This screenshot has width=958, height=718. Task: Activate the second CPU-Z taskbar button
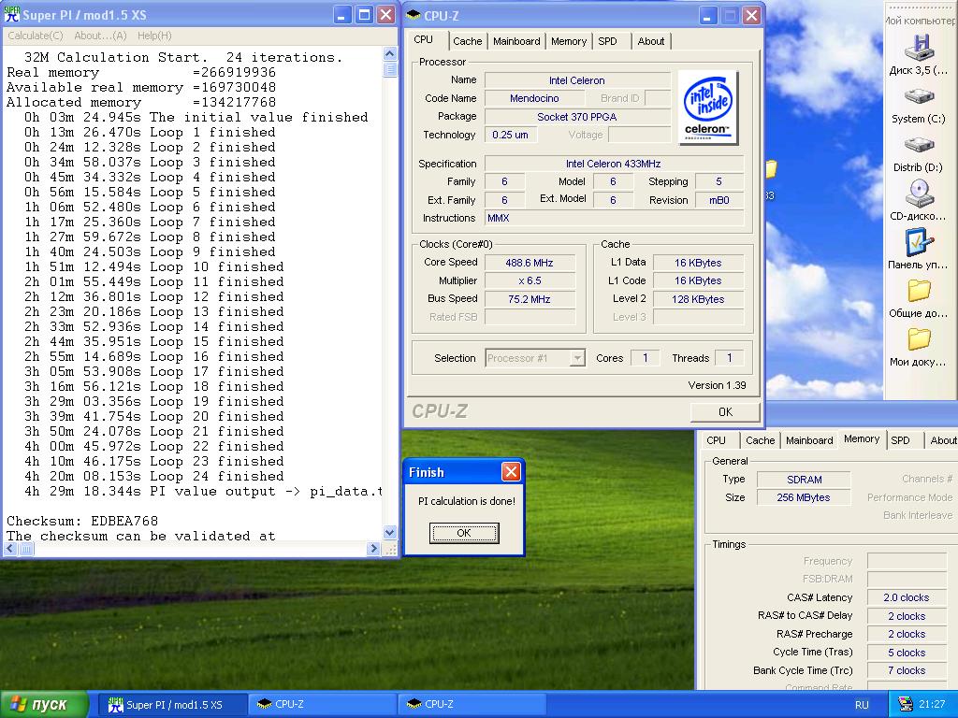[x=472, y=705]
